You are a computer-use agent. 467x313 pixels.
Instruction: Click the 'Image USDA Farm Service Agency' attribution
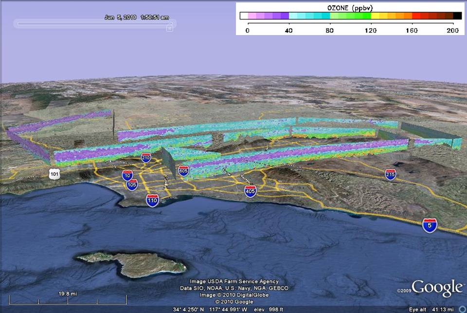pos(234,281)
